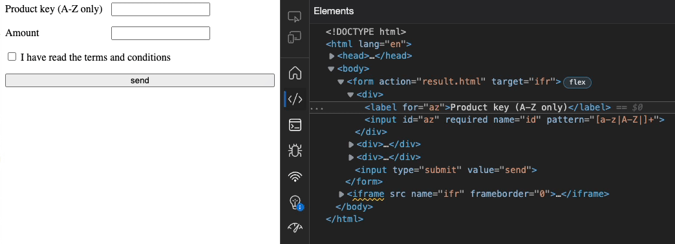Click the flex badge next to form
The width and height of the screenshot is (675, 244).
tap(577, 82)
